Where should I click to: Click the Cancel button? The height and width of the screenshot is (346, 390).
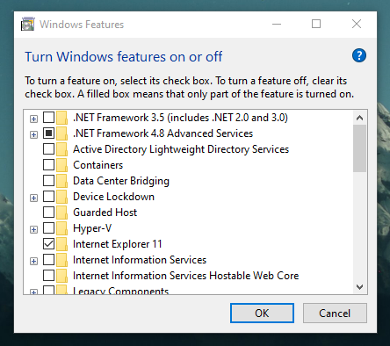[335, 314]
